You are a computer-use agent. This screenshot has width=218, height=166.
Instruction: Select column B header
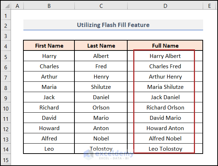point(49,6)
